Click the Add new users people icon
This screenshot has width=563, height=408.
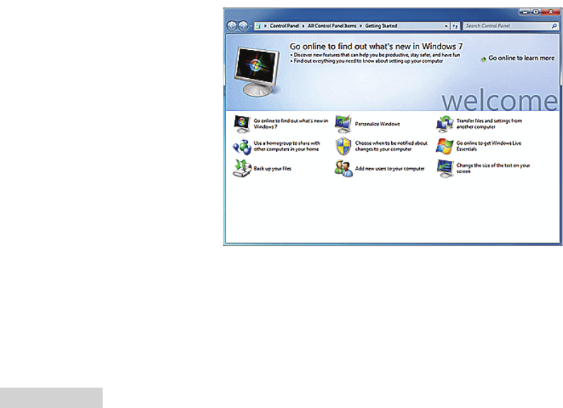[x=343, y=169]
